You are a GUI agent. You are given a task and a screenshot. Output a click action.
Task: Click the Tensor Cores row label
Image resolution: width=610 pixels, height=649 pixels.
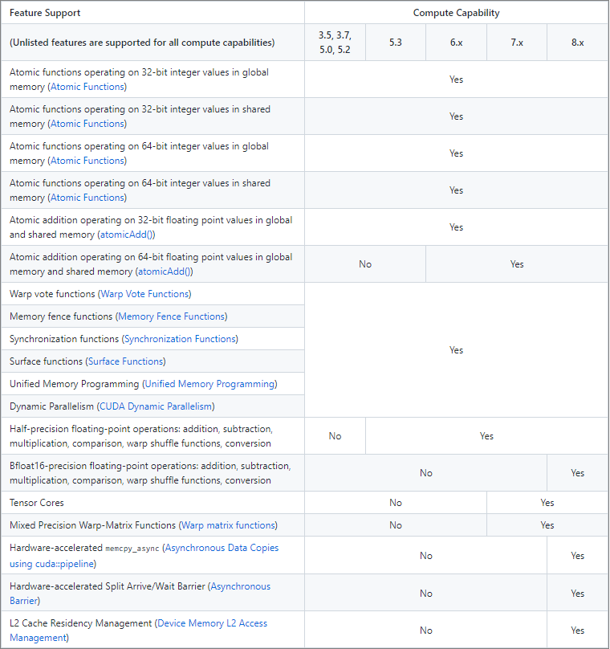point(37,503)
